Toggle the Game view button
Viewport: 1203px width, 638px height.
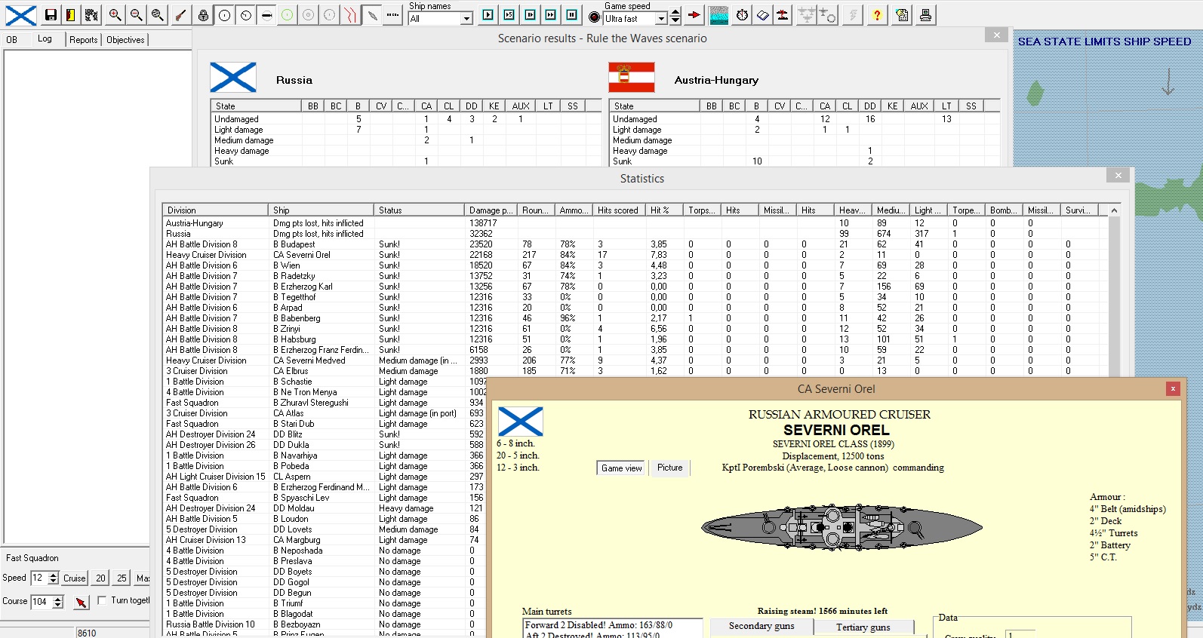[x=621, y=468]
